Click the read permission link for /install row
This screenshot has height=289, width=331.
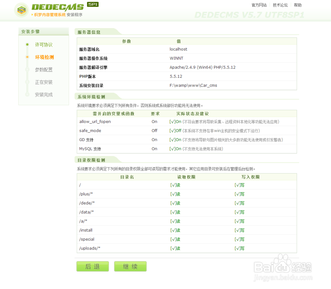175,230
